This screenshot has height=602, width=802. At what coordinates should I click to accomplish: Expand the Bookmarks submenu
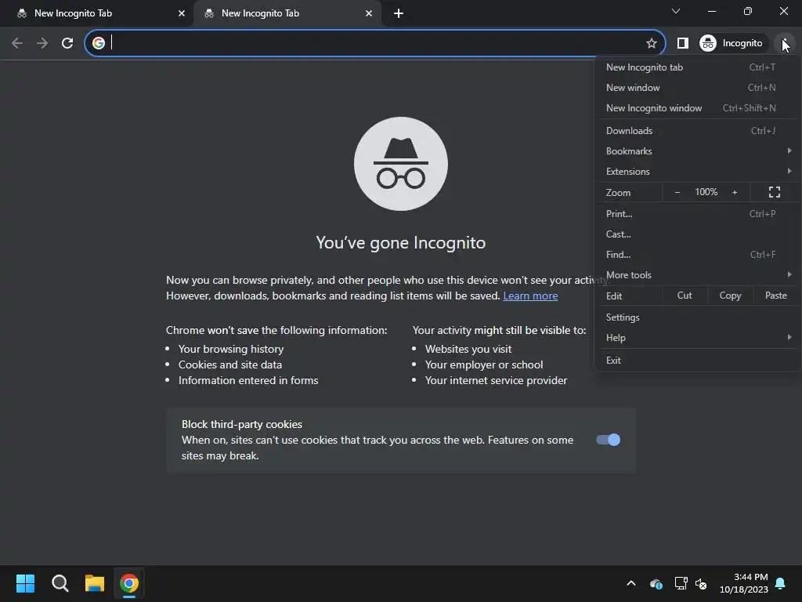pos(695,151)
